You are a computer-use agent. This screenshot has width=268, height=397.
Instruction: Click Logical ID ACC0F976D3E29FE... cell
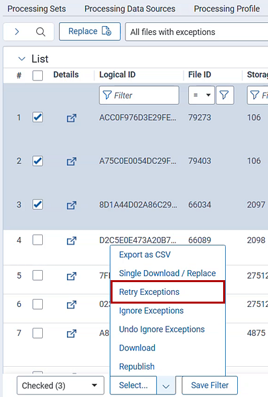pos(137,118)
